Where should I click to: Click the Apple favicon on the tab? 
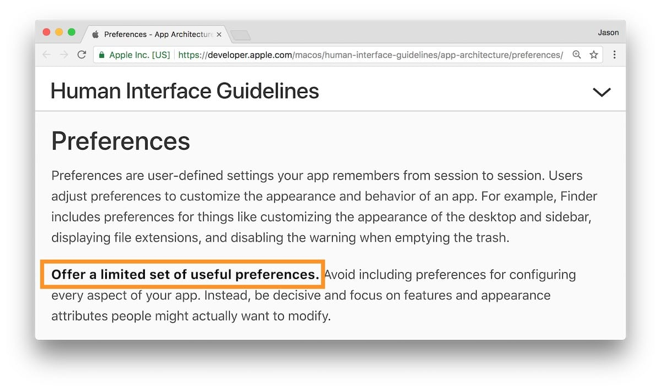pyautogui.click(x=95, y=34)
